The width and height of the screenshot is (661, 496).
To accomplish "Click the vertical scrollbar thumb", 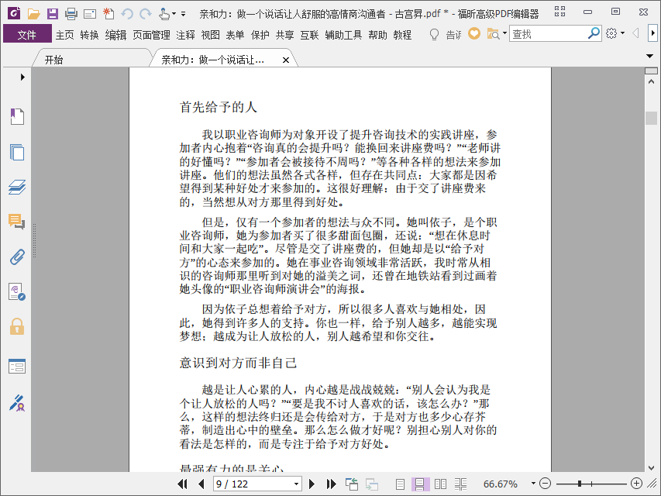I will 651,118.
